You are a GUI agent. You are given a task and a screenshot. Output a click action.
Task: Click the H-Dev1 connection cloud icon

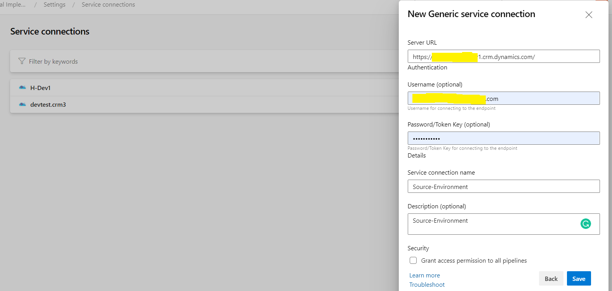coord(23,88)
